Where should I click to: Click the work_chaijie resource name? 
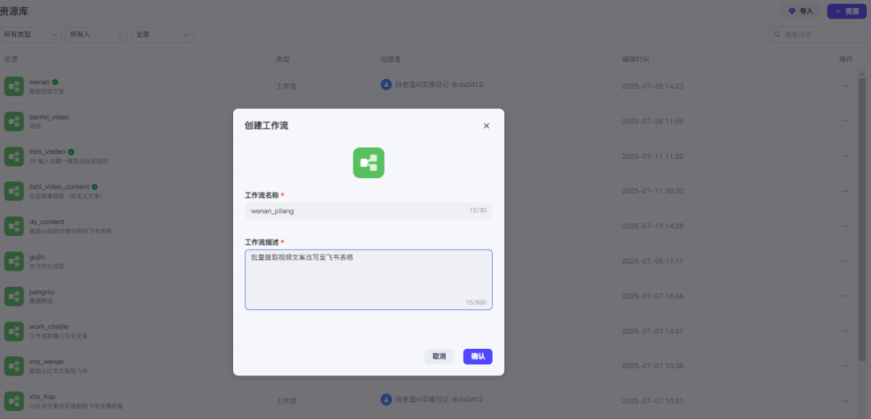pos(49,326)
